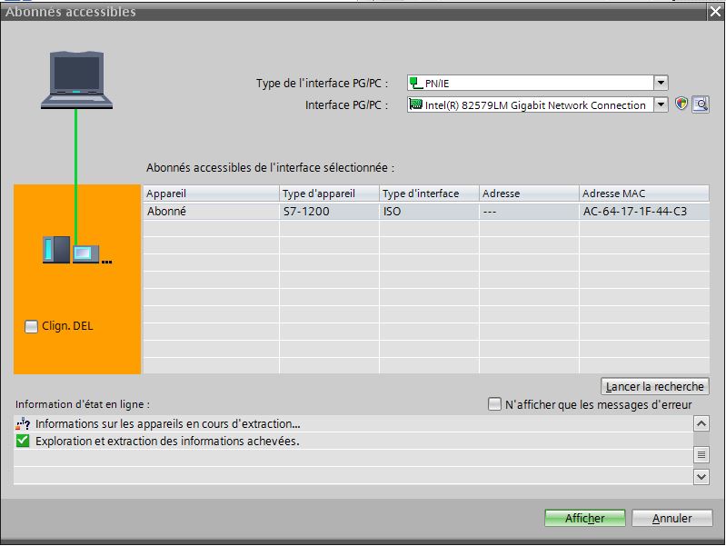Cancel with the Annuler button
The height and width of the screenshot is (546, 726).
point(671,518)
